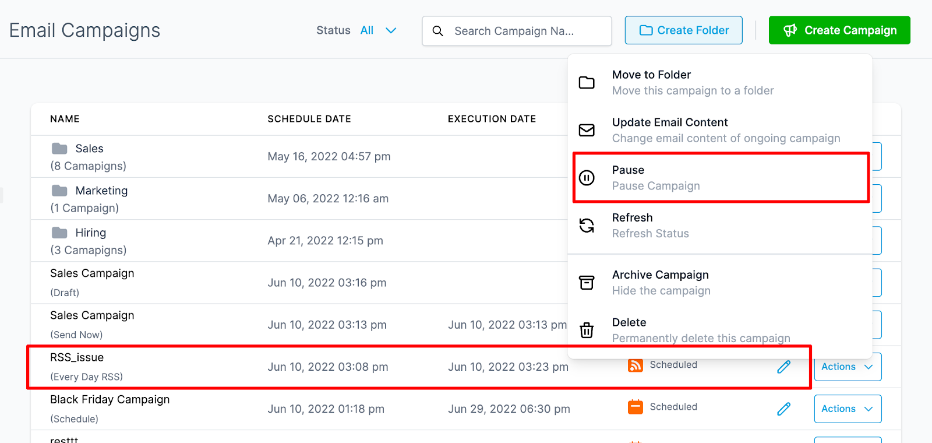
Task: Click schedule date Apr 21, 2022 12:15 pm
Action: point(326,241)
